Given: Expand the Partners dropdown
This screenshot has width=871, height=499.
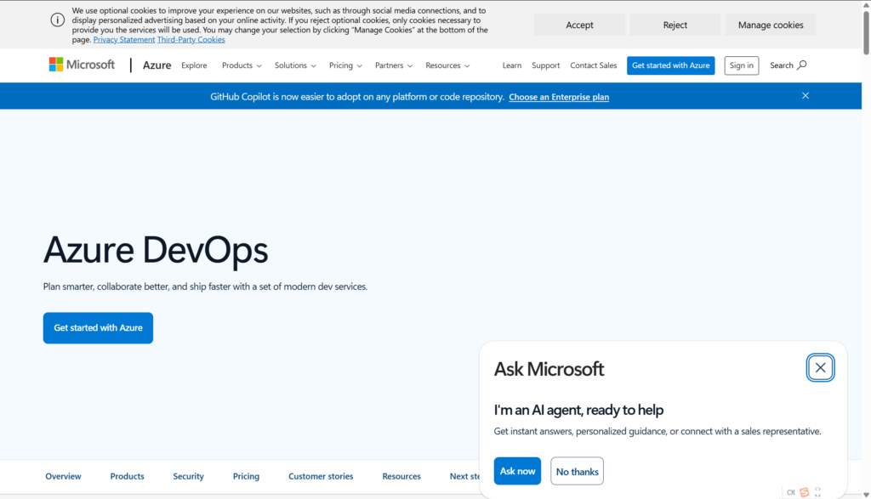Looking at the screenshot, I should pos(393,65).
